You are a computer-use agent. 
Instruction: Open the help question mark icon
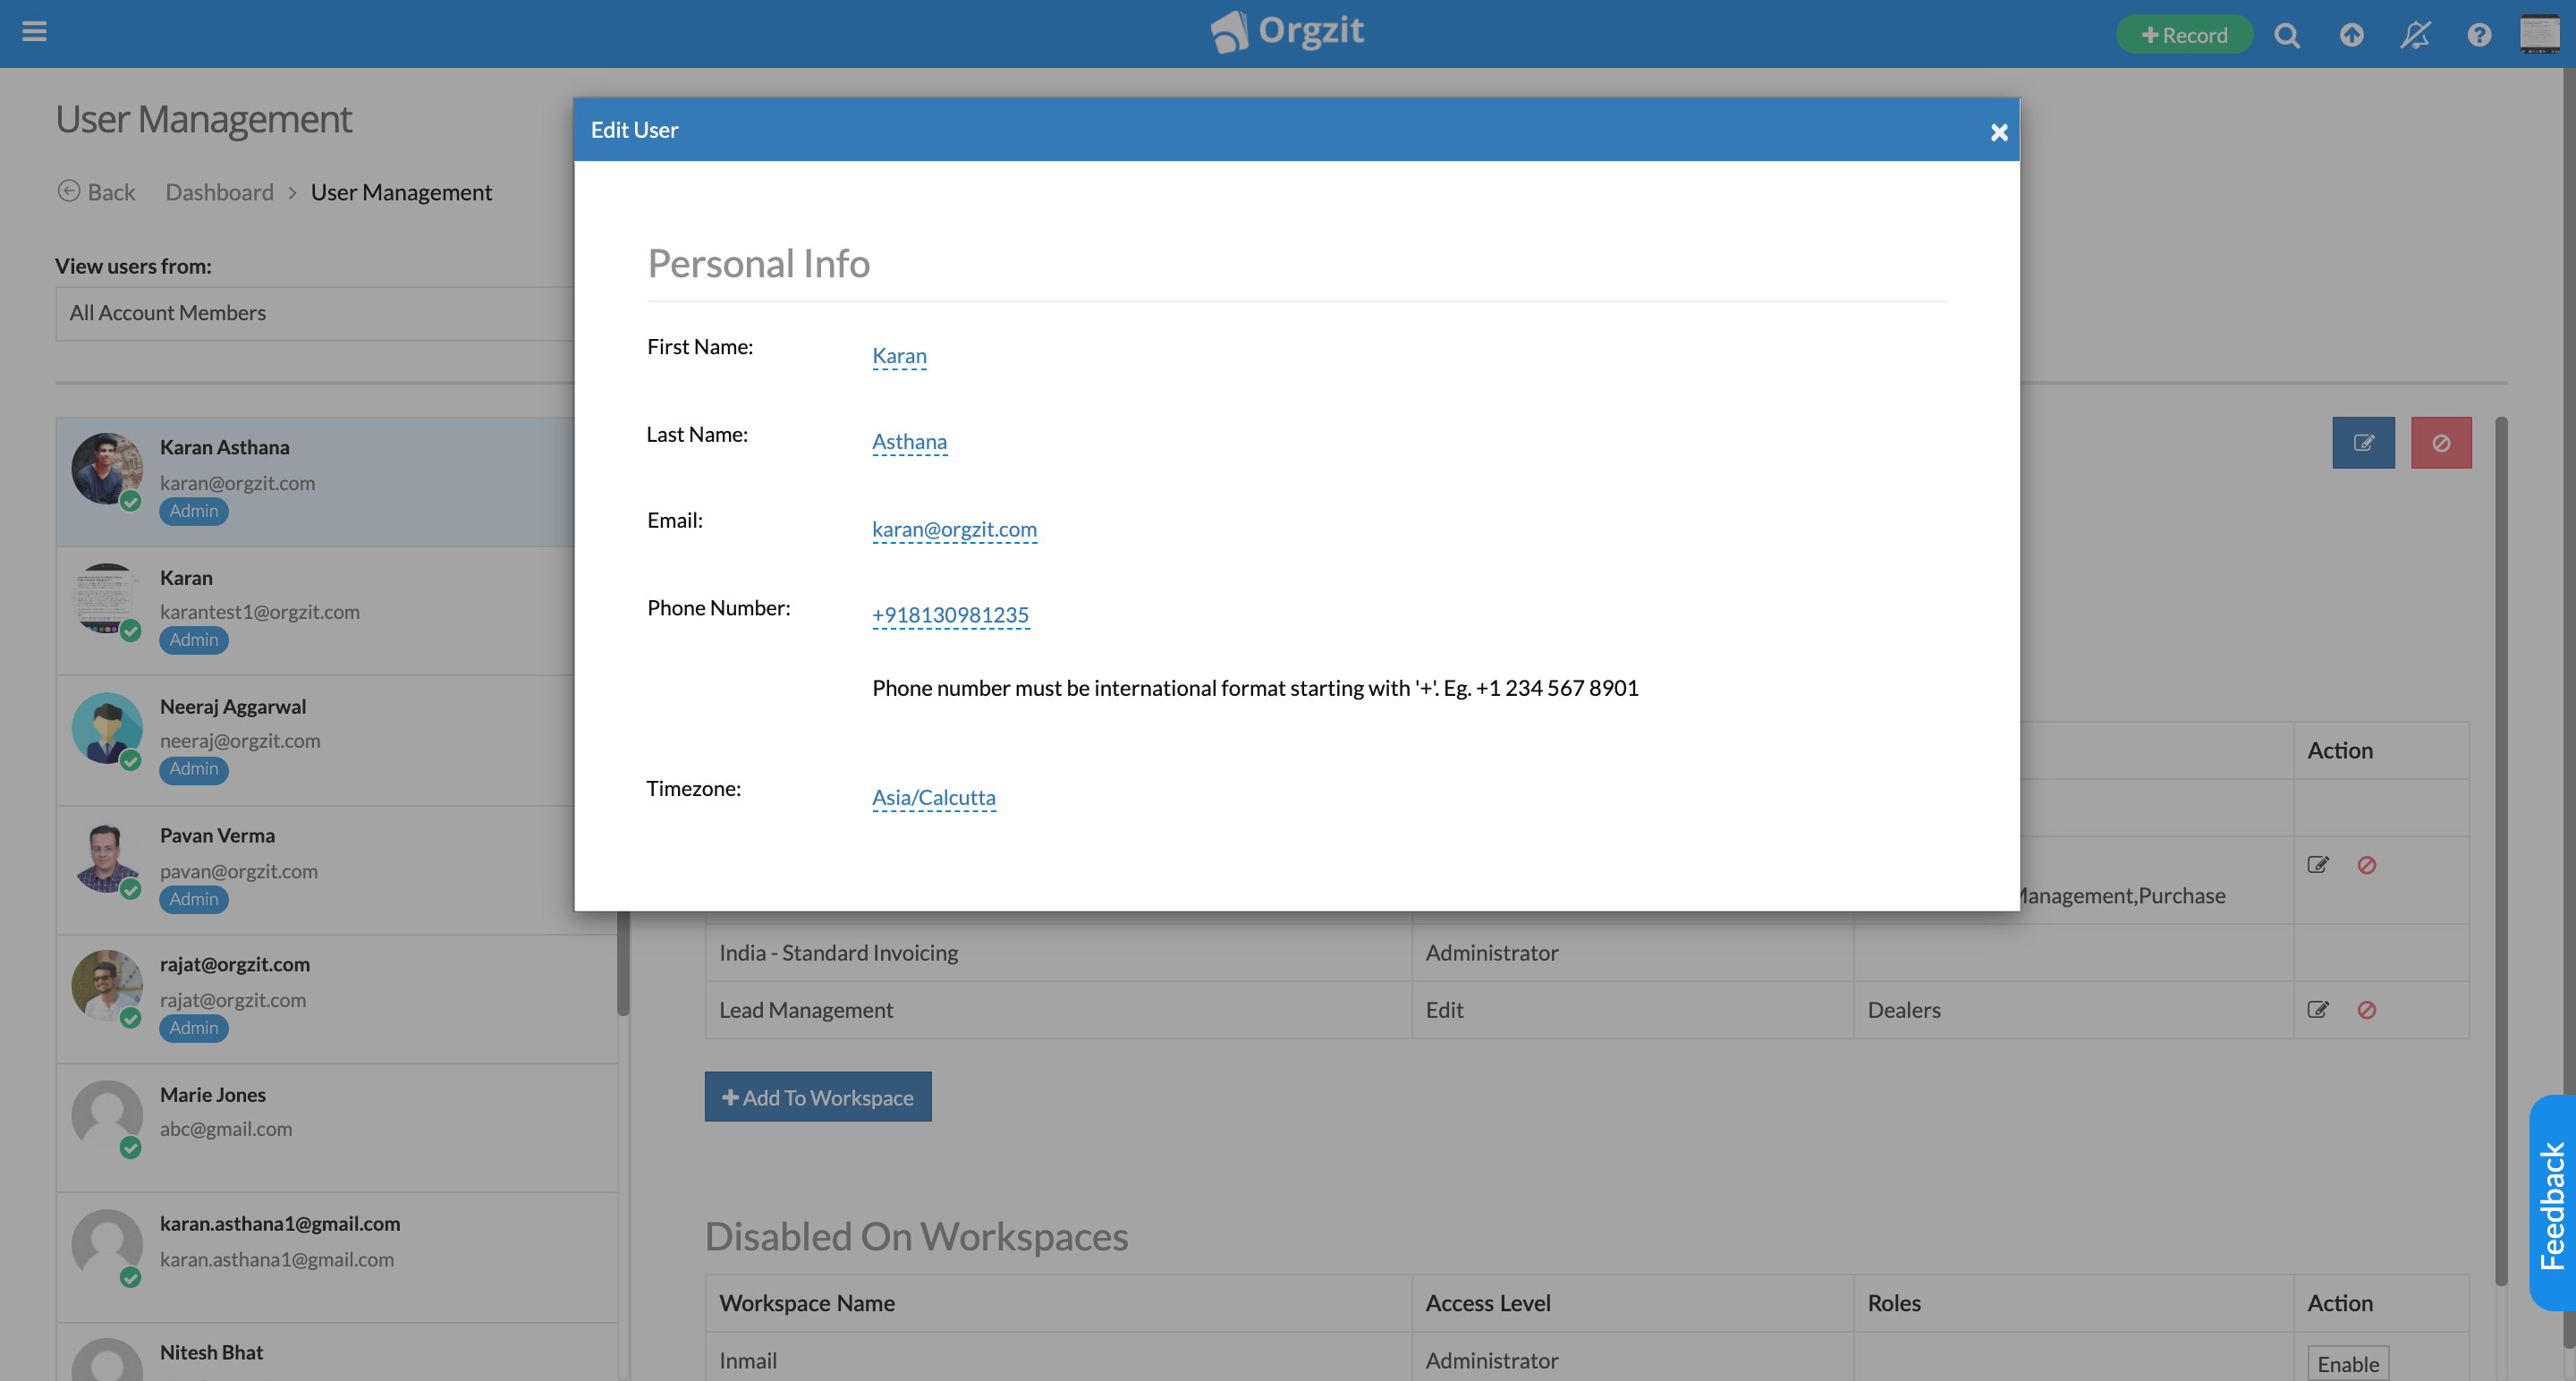tap(2478, 35)
